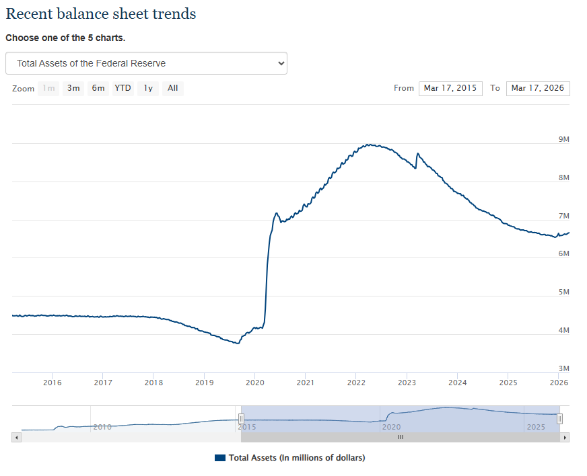
Task: Click the scrollbar left arrow
Action: point(17,437)
